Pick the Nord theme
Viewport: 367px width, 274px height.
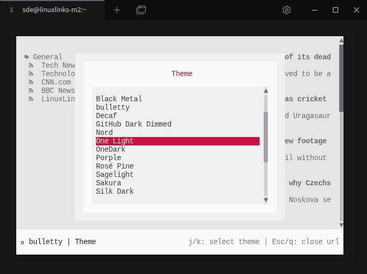pyautogui.click(x=178, y=133)
